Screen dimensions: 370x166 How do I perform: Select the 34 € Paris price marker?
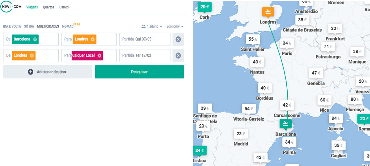[287, 43]
